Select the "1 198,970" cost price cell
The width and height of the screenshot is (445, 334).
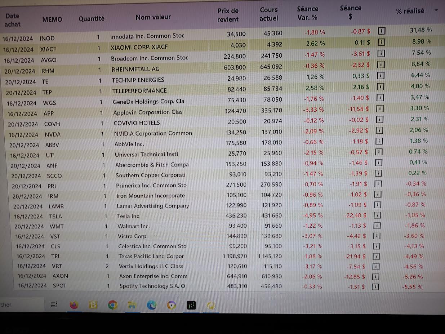click(x=235, y=256)
